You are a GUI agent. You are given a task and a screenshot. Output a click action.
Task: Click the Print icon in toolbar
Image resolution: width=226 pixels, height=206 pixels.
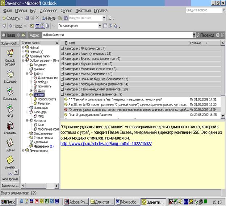point(27,18)
